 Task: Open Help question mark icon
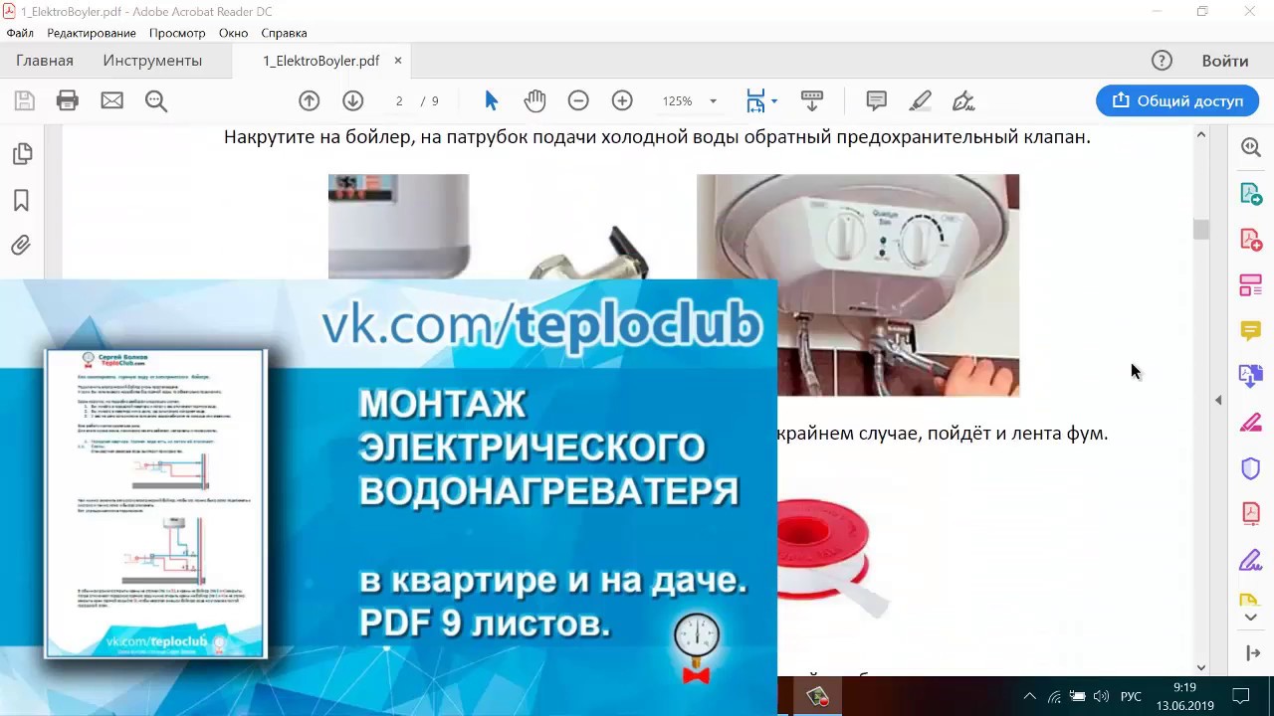[x=1162, y=61]
